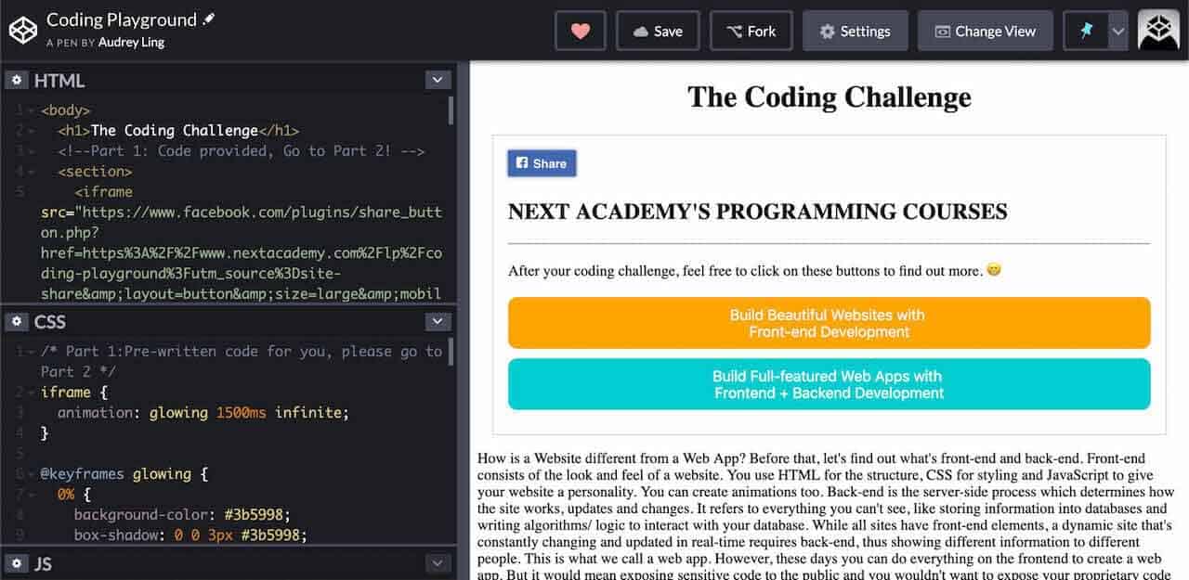This screenshot has width=1189, height=580.
Task: Expand the CSS panel dropdown arrow
Action: pos(438,322)
